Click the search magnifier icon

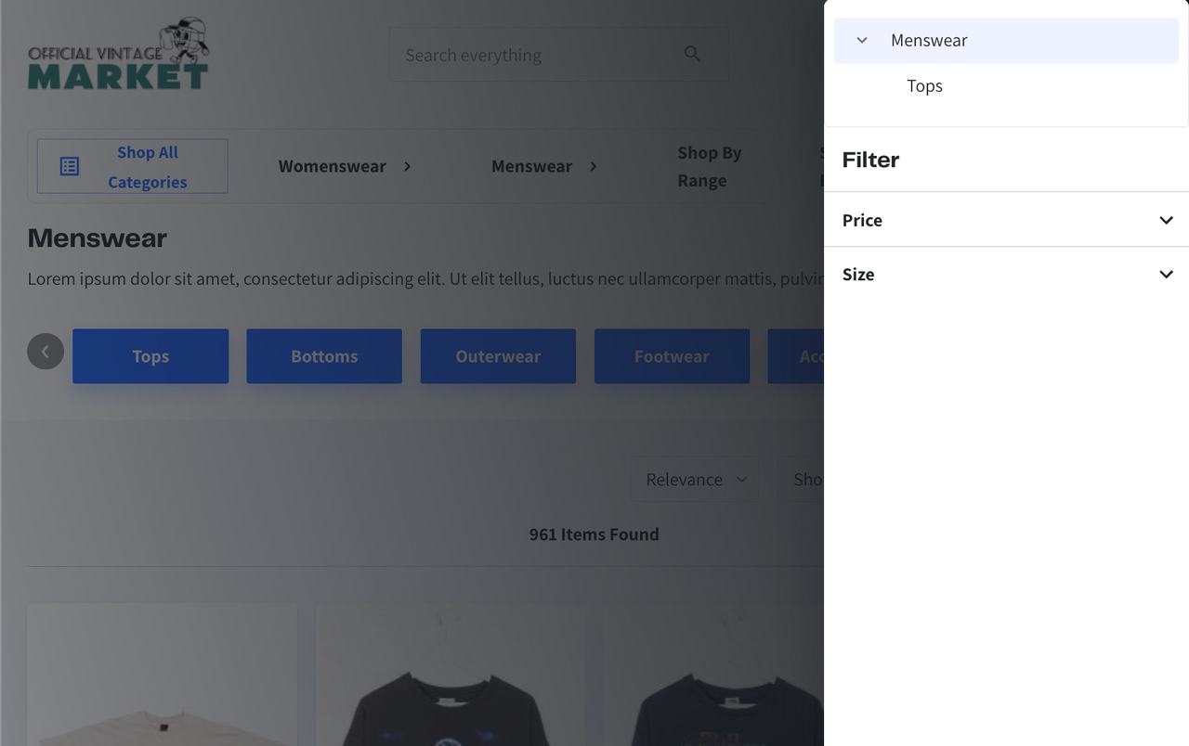(x=692, y=54)
